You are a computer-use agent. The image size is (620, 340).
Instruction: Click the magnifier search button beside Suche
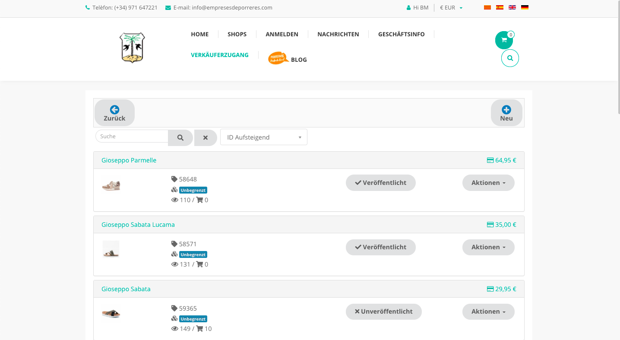pos(180,138)
